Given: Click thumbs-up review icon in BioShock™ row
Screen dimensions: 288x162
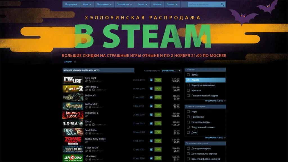Looking at the screenshot, I should pos(151,97).
